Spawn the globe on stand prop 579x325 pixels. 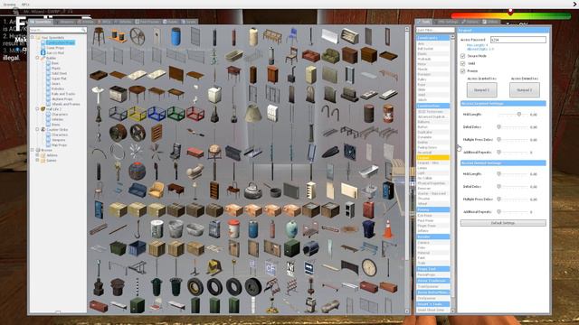pos(214,152)
